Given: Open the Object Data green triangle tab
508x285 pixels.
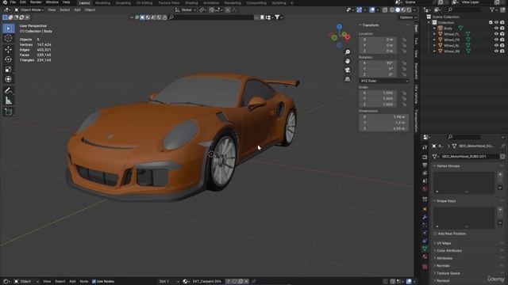Looking at the screenshot, I should (425, 249).
